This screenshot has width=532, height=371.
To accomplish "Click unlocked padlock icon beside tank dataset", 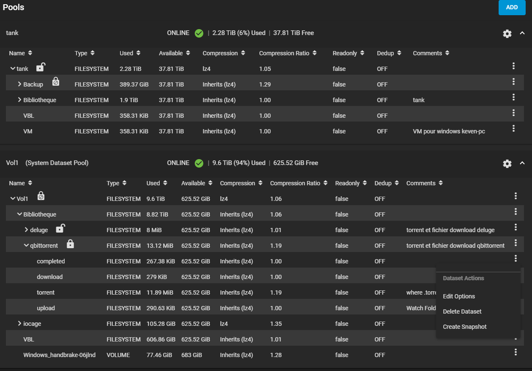I will click(41, 67).
